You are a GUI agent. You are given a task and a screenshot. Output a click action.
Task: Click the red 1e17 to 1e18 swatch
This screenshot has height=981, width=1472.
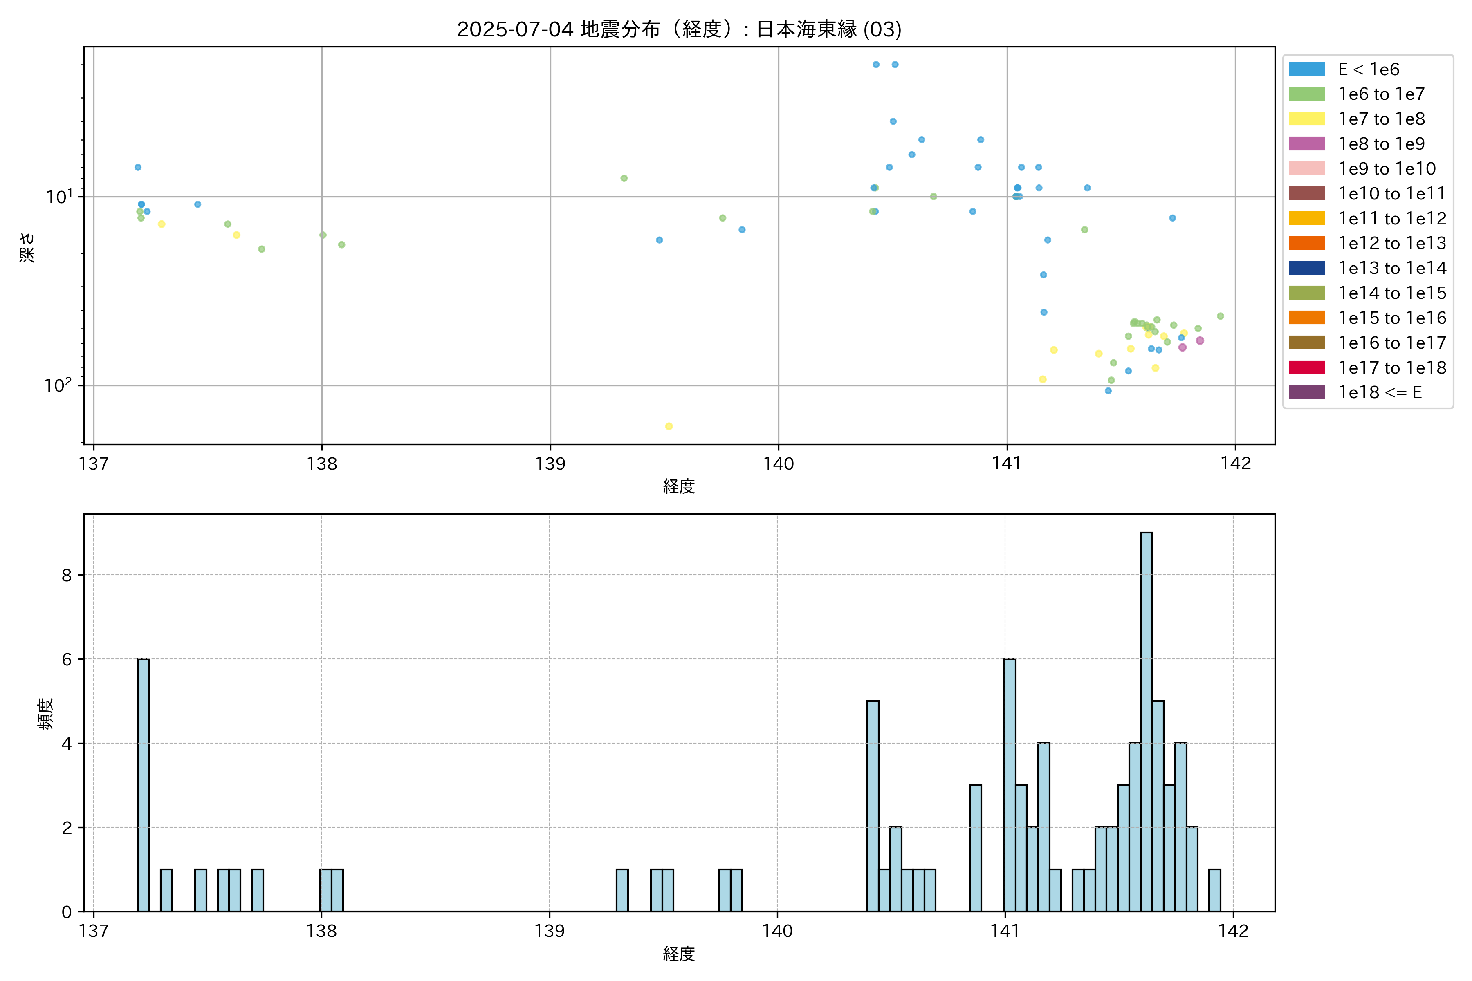[1307, 367]
